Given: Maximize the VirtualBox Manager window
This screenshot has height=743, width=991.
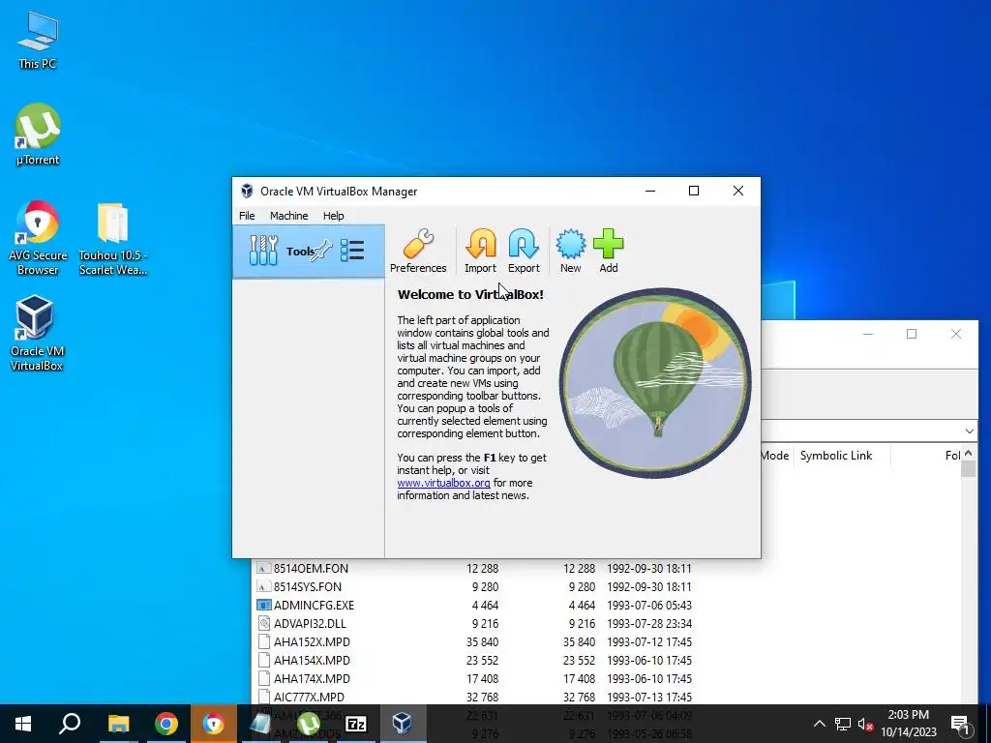Looking at the screenshot, I should (x=693, y=191).
